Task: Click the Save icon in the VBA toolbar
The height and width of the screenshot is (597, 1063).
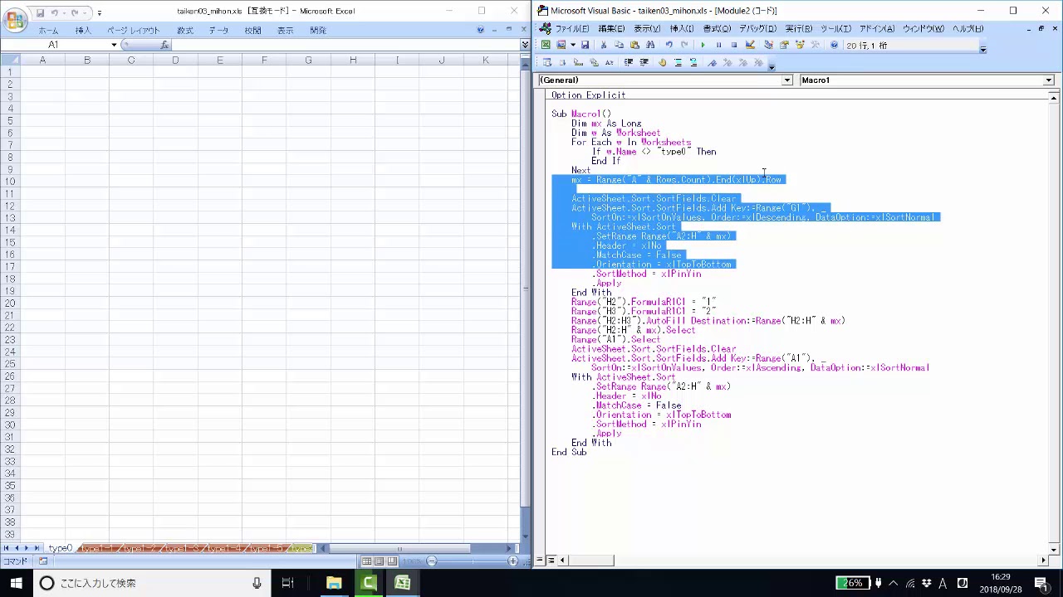Action: (x=585, y=46)
